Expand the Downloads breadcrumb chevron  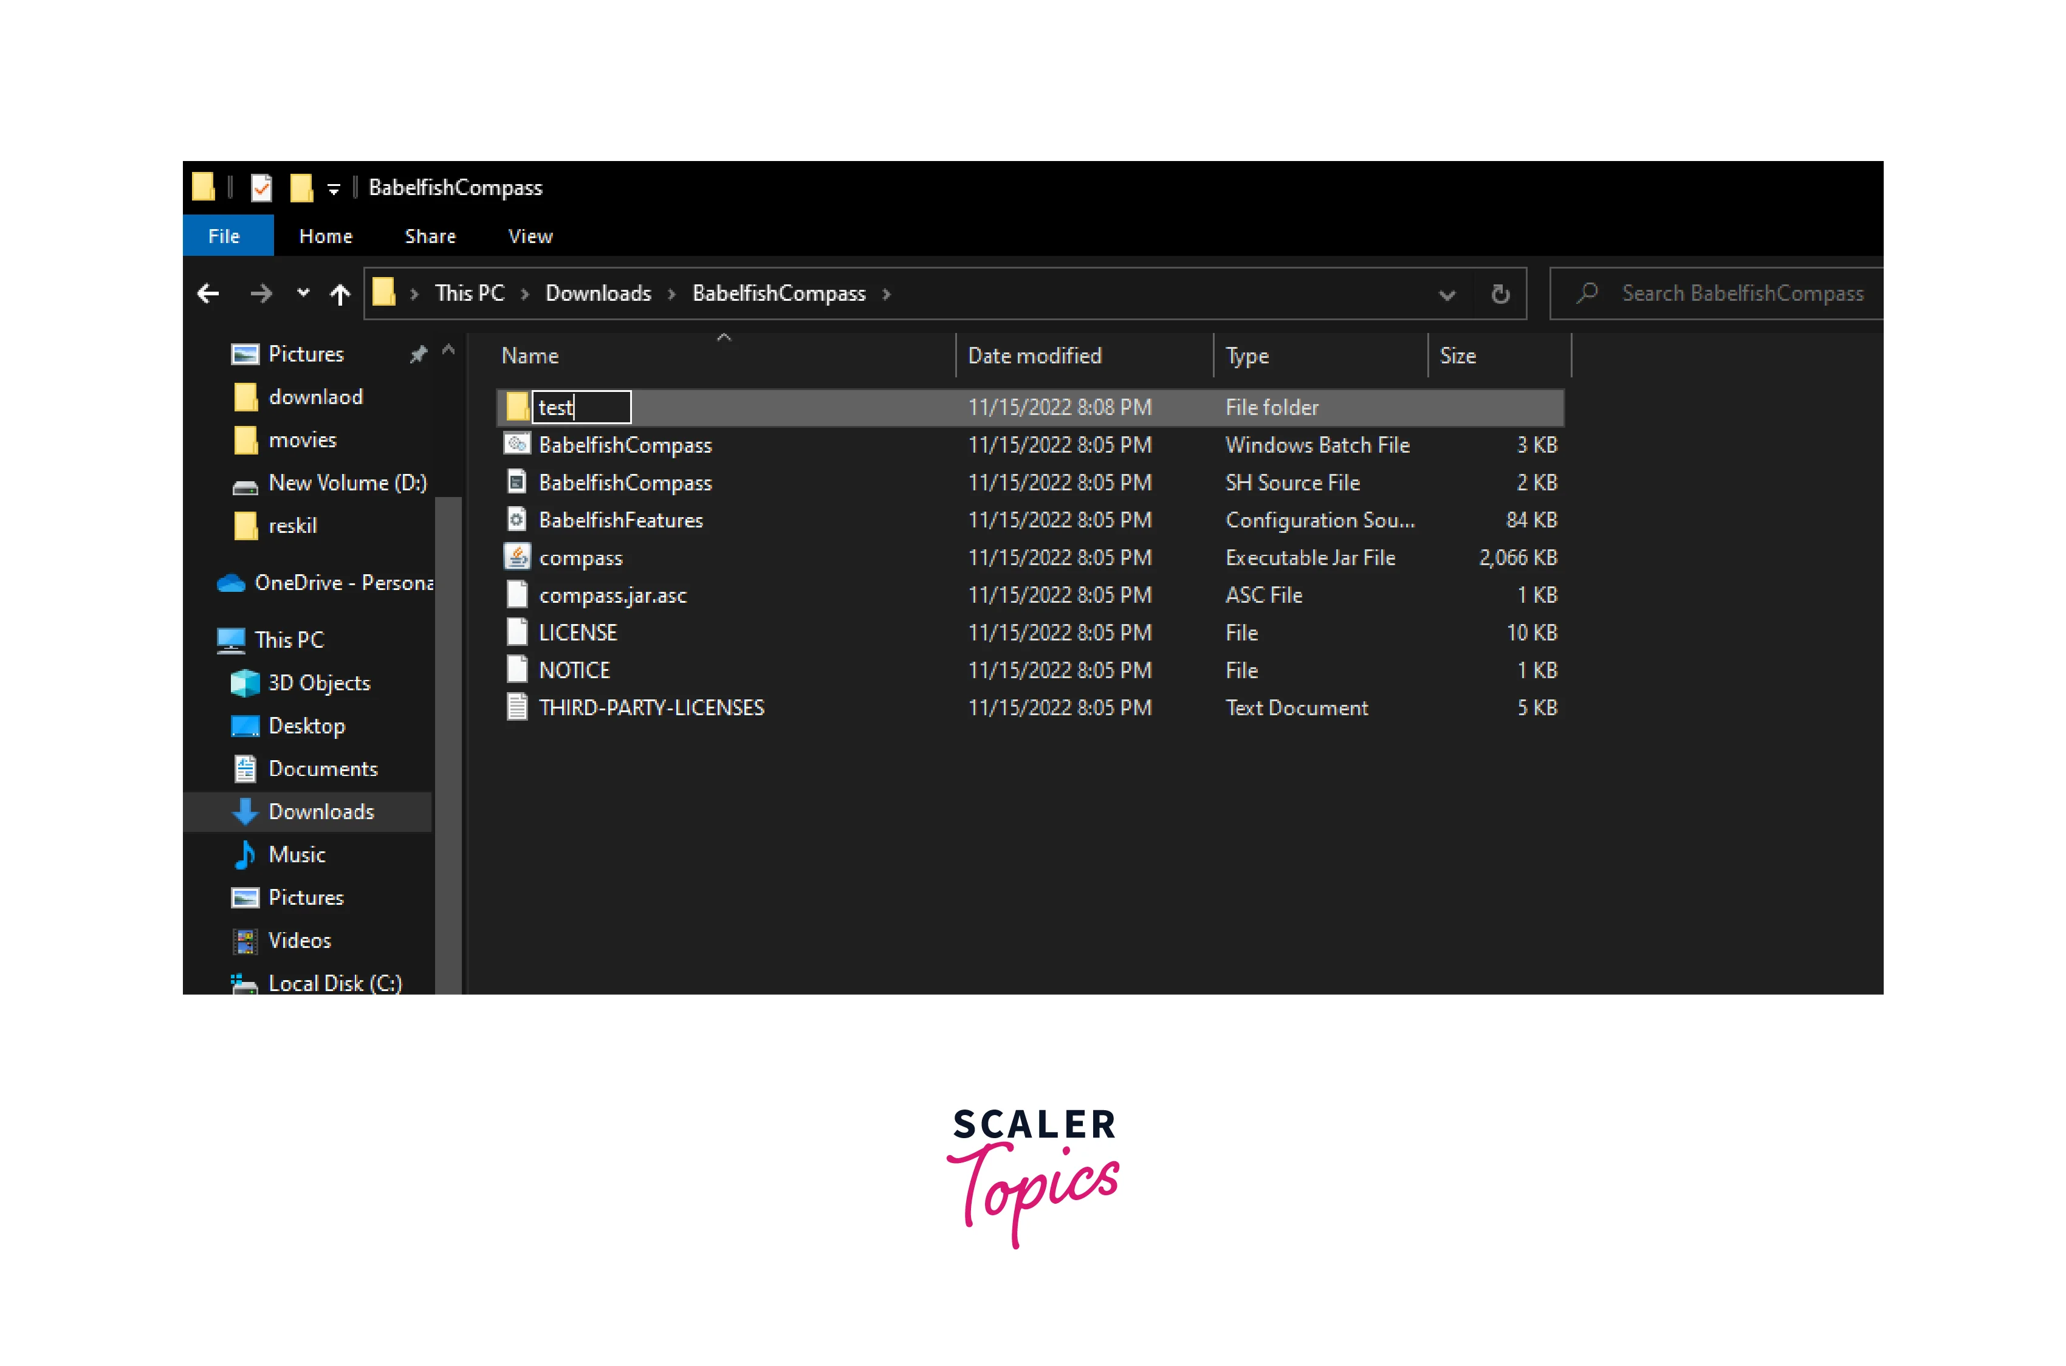pyautogui.click(x=671, y=295)
